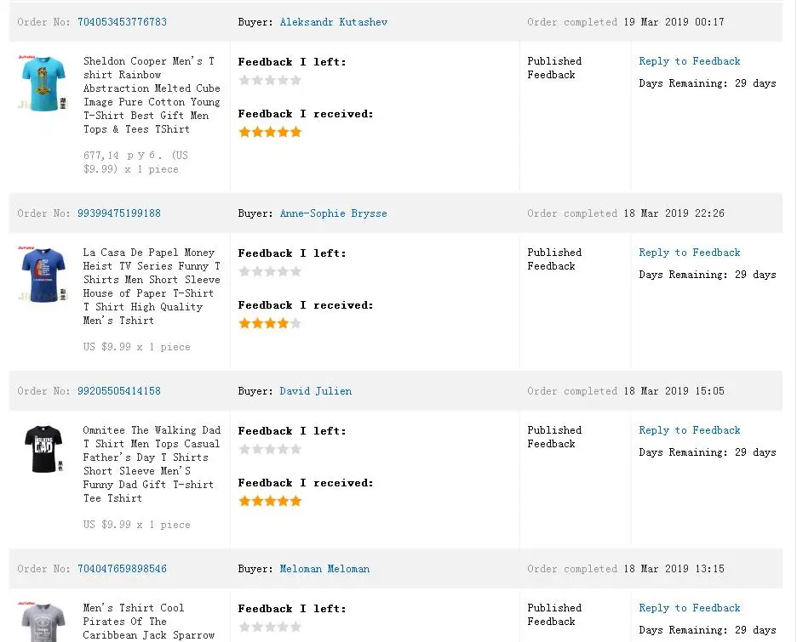
Task: Click five-star received rating for Walking Dad order
Action: click(x=270, y=501)
